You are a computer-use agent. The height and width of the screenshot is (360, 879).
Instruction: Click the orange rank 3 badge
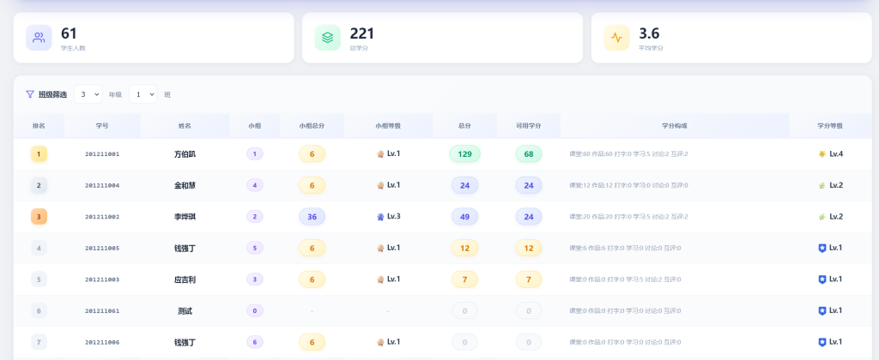(x=39, y=216)
